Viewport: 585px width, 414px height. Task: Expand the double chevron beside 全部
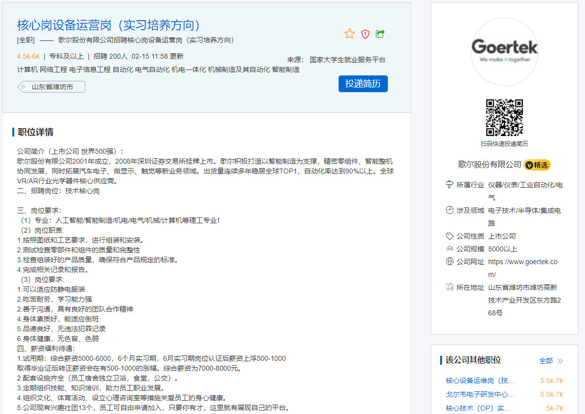560,361
